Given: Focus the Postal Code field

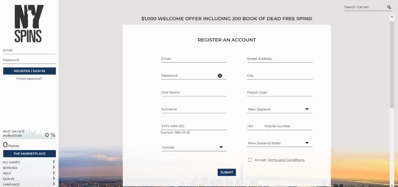Looking at the screenshot, I should coord(280,93).
